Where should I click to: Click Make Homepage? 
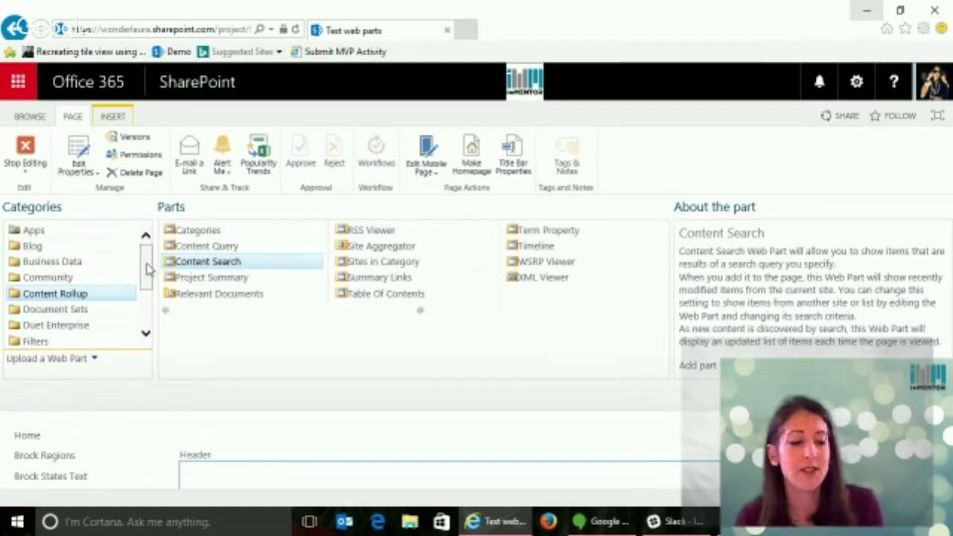click(471, 156)
